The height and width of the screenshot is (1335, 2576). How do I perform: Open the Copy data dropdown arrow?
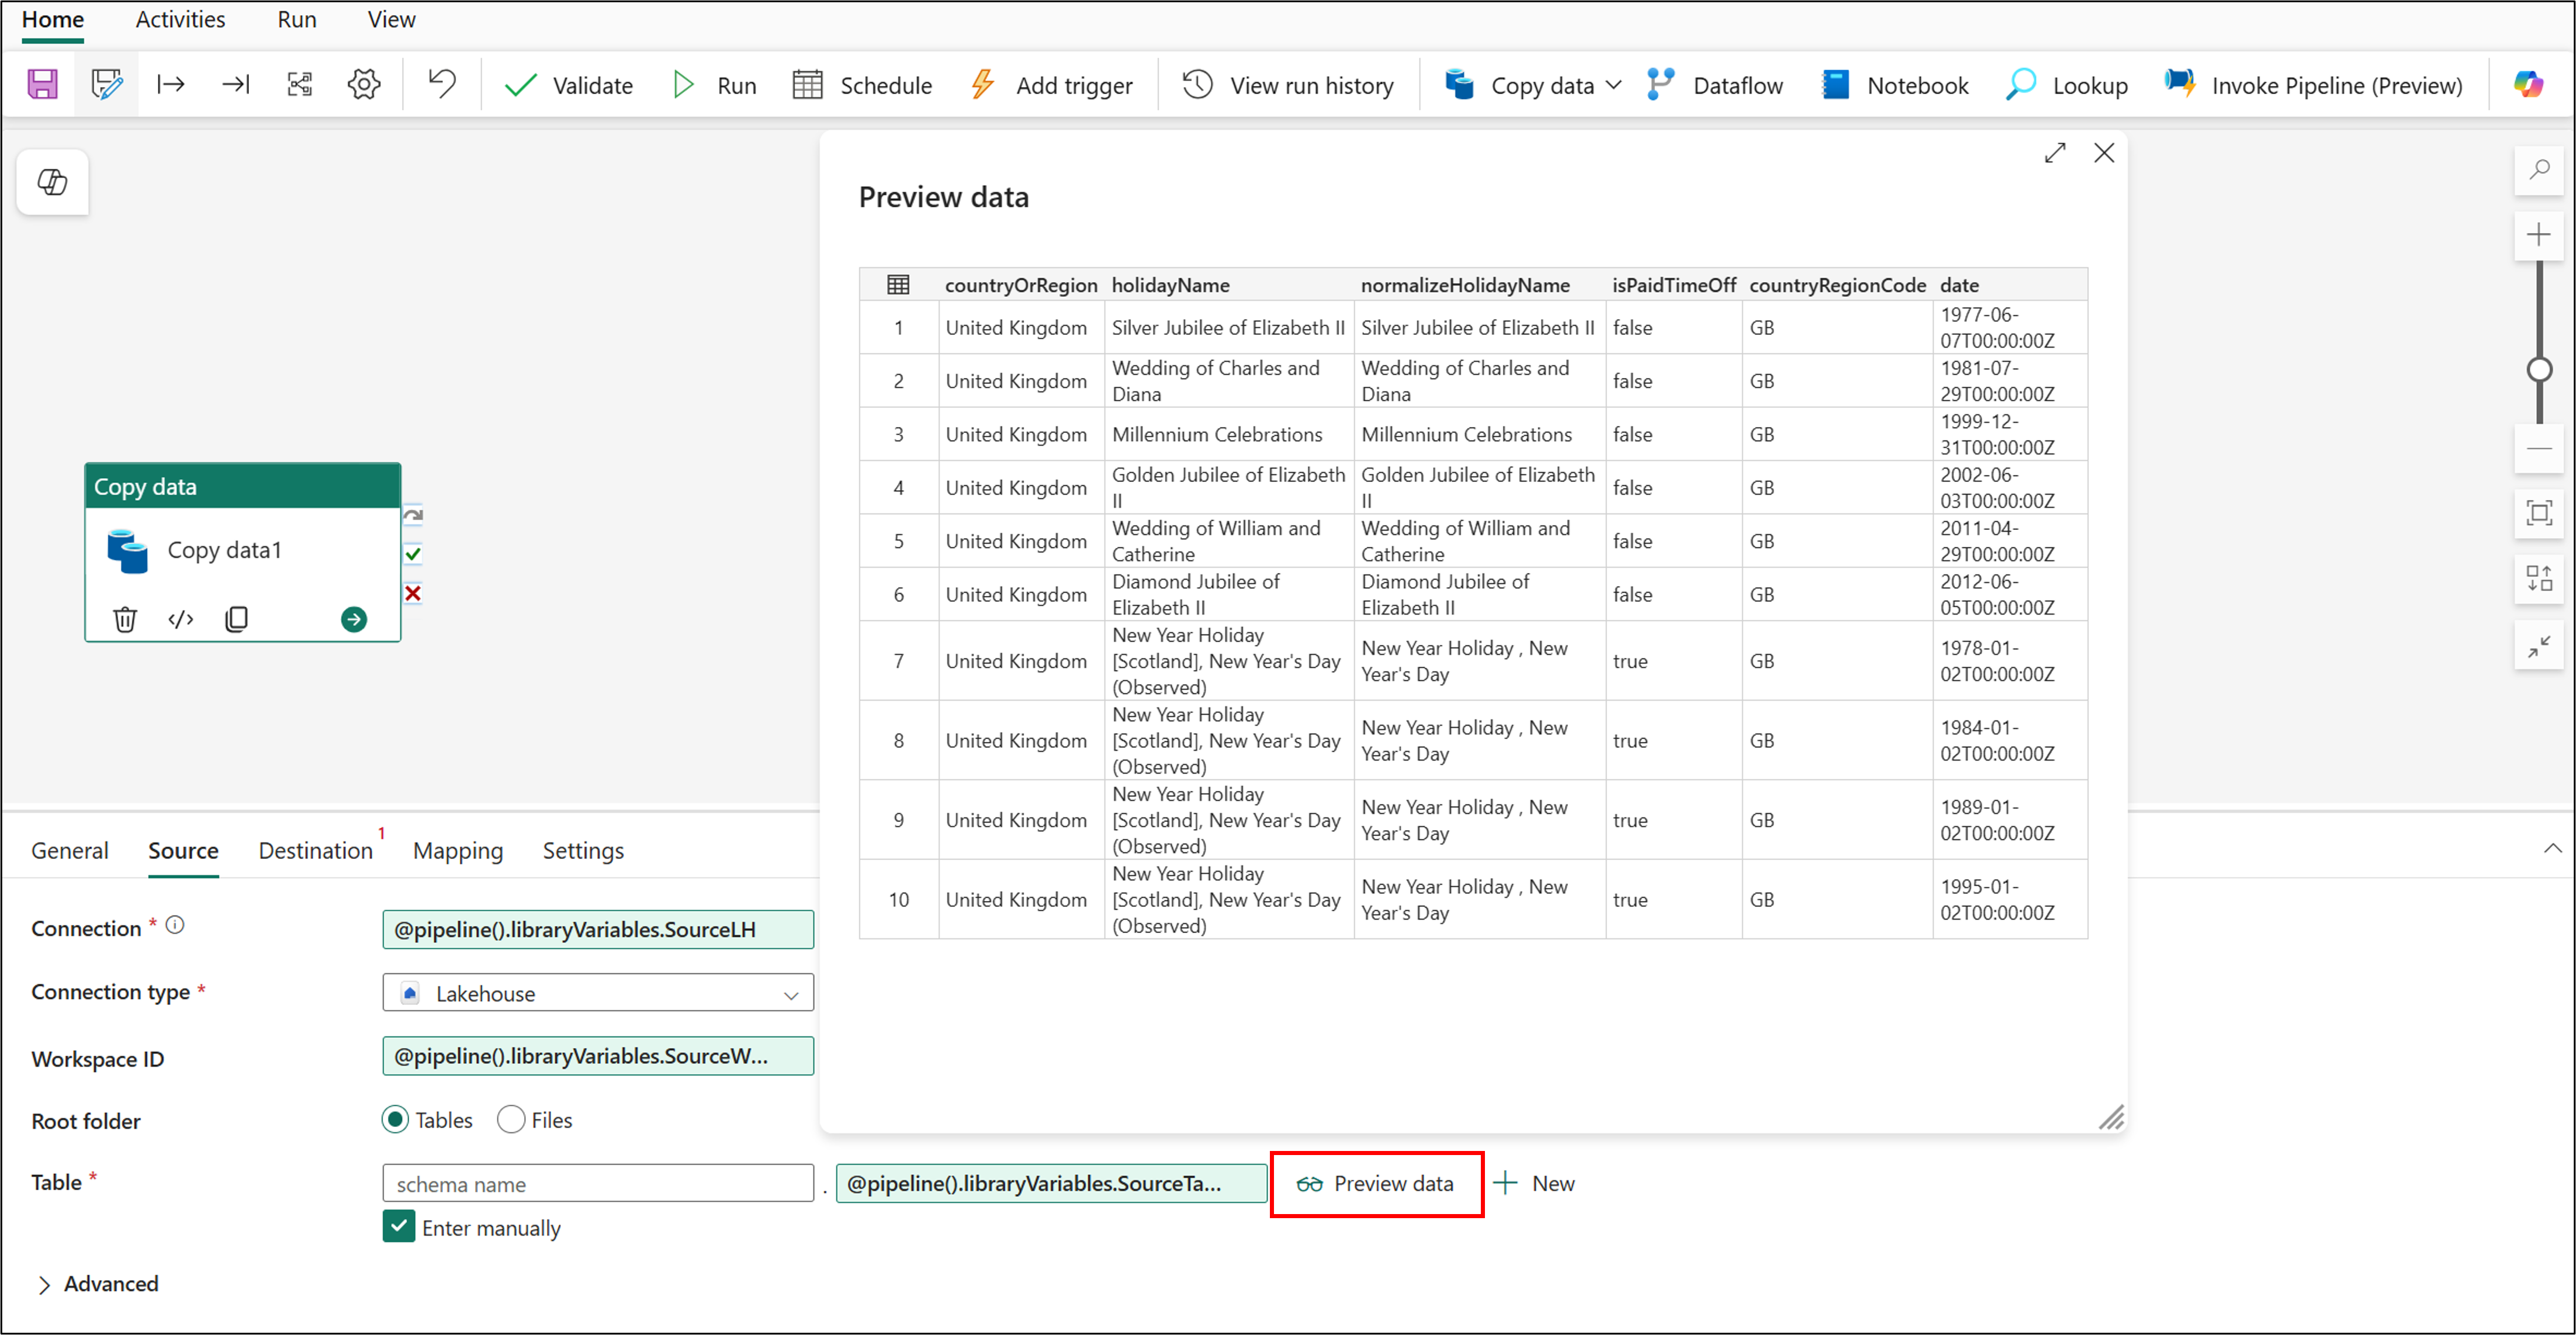pyautogui.click(x=1614, y=85)
